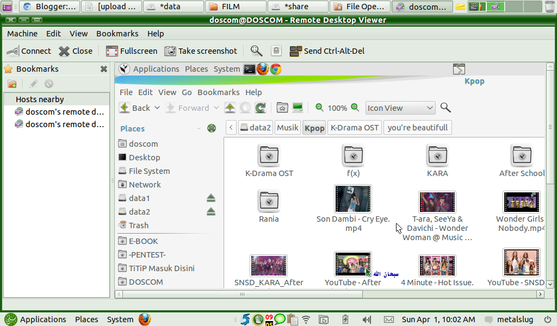Click the remove bookmark icon
Viewport: 557px width, 326px height.
(x=49, y=84)
